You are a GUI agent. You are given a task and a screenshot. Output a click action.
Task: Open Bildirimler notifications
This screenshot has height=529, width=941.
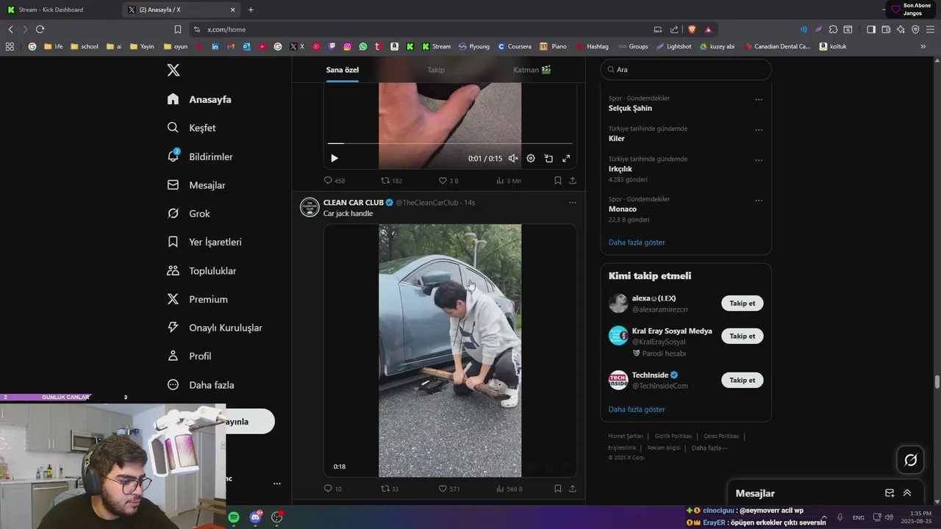200,156
